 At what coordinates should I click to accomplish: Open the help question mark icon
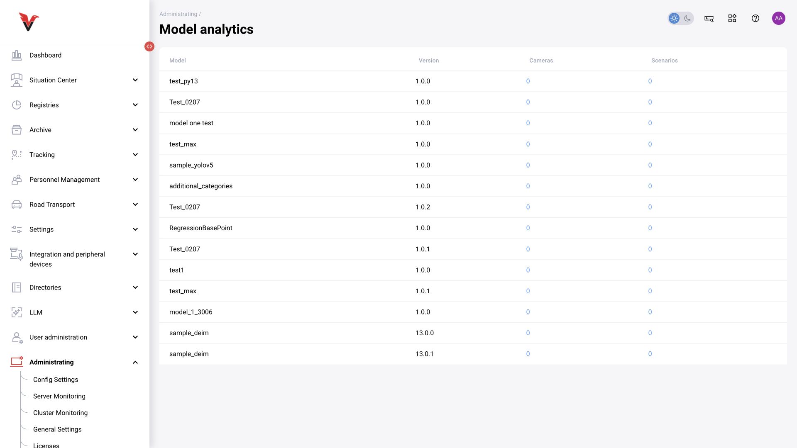coord(755,18)
